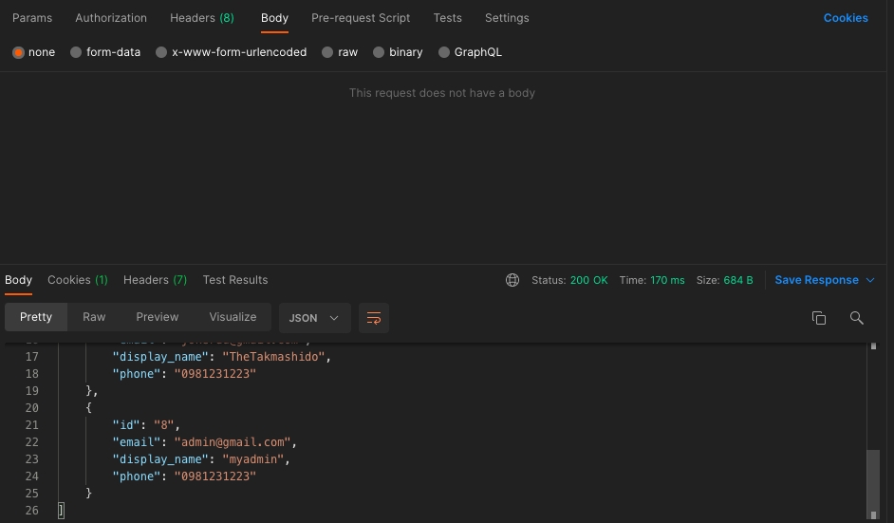Open the Test Results tab
894x523 pixels.
tap(235, 280)
